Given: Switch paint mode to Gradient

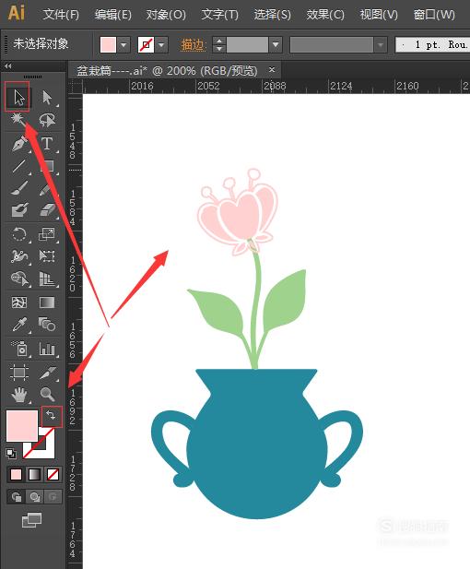Looking at the screenshot, I should (x=34, y=474).
